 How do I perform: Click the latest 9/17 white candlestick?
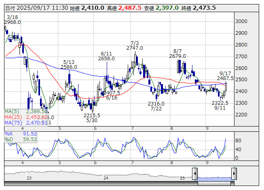click(226, 87)
